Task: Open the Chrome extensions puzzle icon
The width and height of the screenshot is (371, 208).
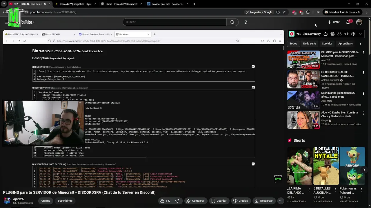Action: (308, 12)
